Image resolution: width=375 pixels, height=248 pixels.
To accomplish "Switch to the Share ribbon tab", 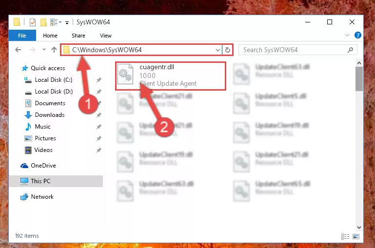I will [79, 36].
